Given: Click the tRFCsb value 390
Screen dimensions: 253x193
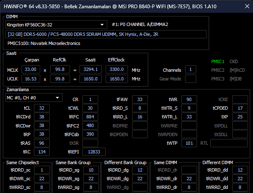Looking at the screenshot, I should point(90,134).
